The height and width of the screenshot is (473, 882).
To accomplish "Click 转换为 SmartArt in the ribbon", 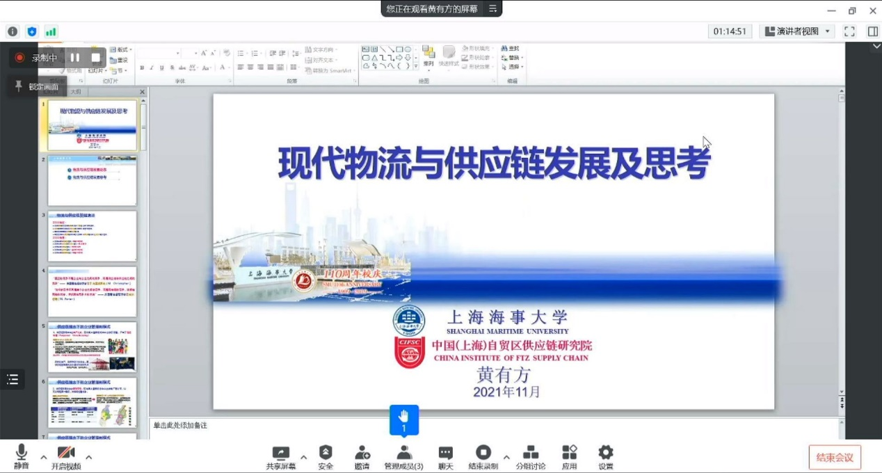I will (x=331, y=70).
